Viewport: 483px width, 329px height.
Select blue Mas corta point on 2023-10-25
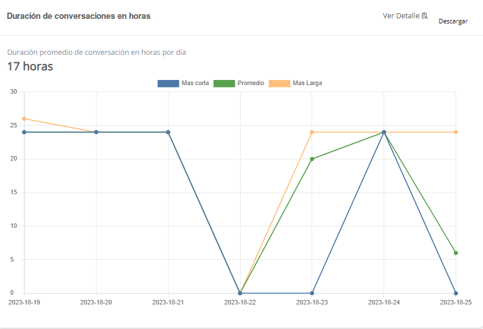(456, 293)
